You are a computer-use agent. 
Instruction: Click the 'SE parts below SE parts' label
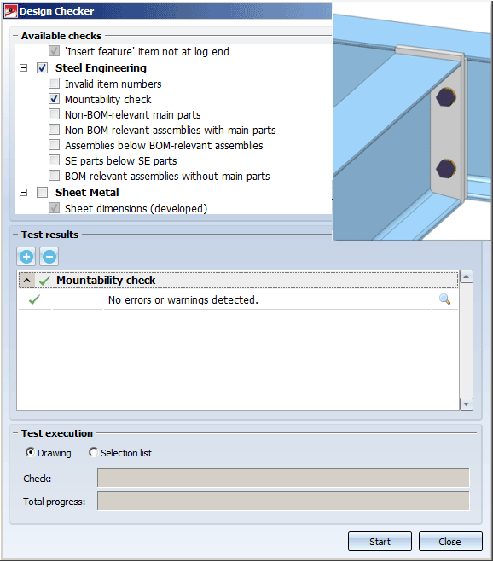120,160
